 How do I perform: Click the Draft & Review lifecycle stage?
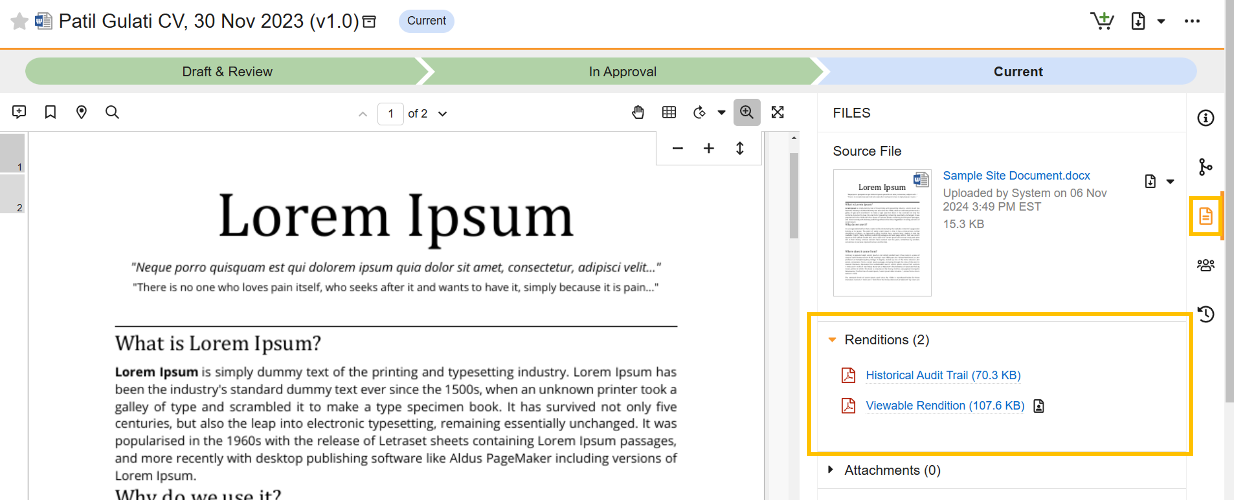click(227, 72)
